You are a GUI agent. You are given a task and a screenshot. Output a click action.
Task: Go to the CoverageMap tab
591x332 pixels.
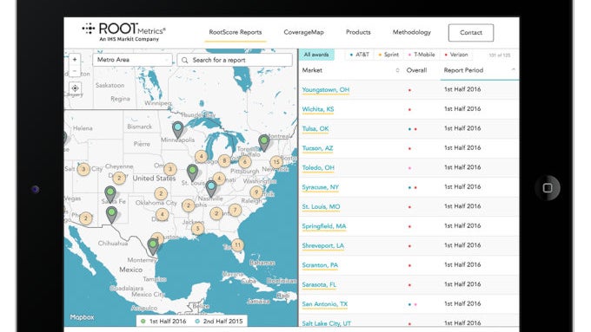click(304, 32)
